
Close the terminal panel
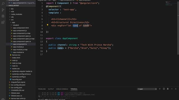pos(176,89)
